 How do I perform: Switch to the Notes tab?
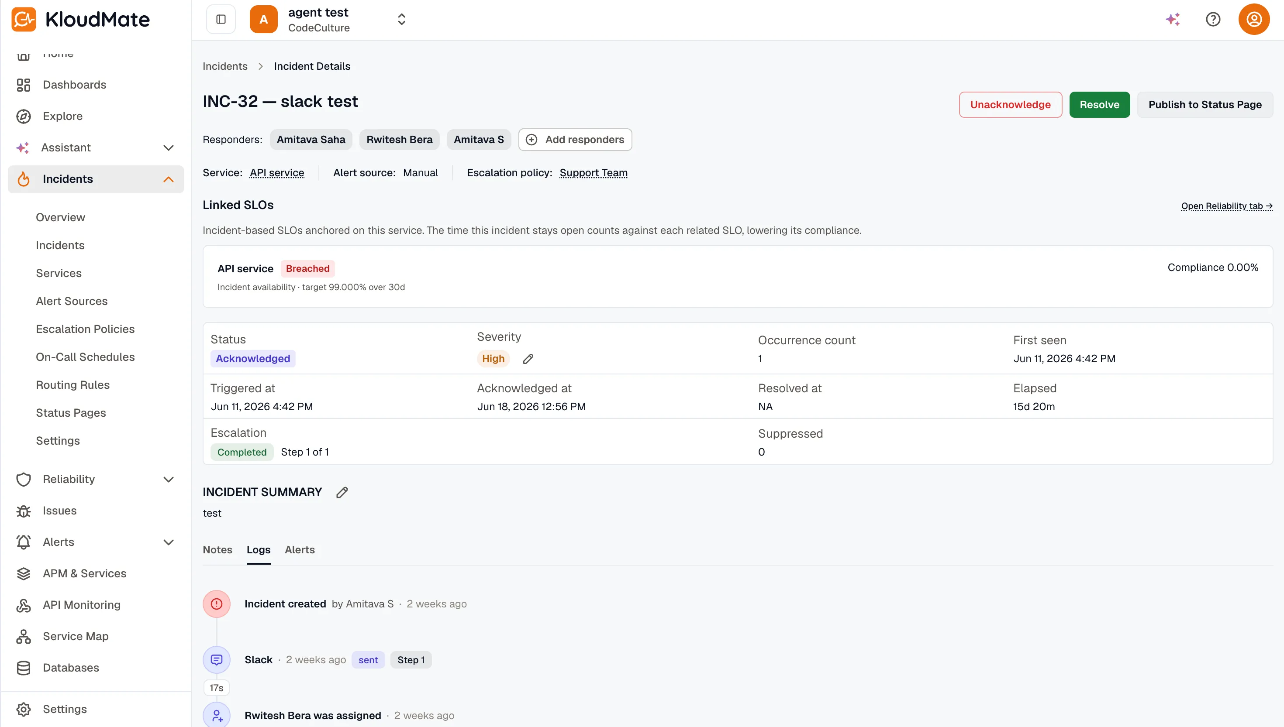(x=217, y=549)
